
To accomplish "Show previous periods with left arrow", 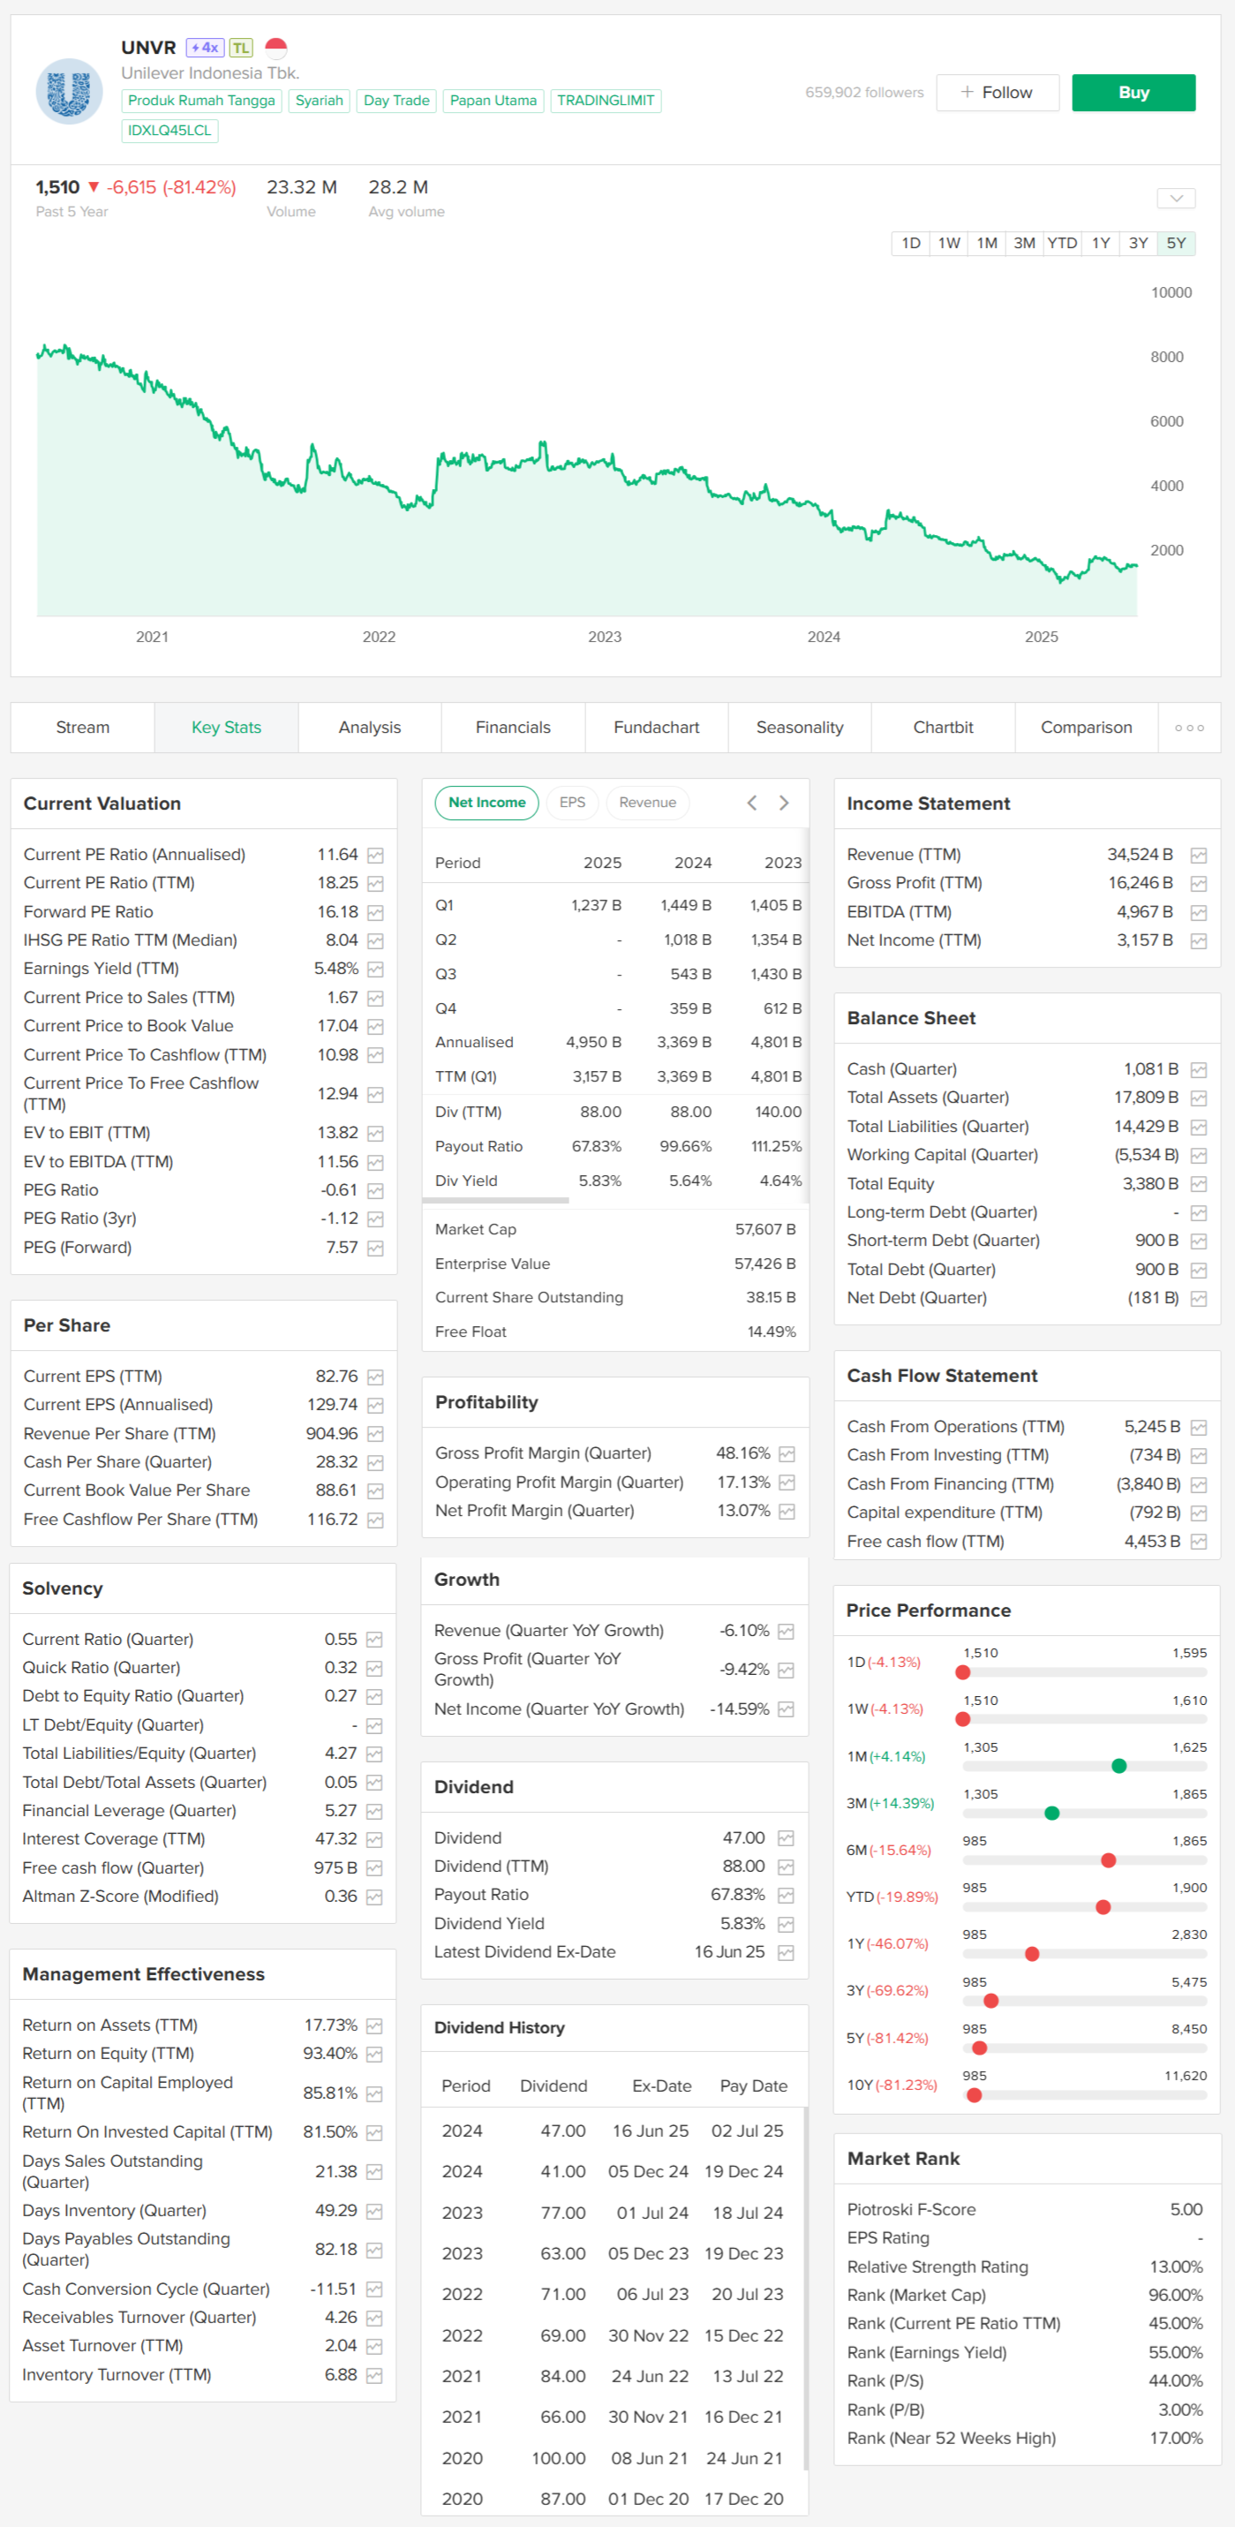I will [x=751, y=803].
